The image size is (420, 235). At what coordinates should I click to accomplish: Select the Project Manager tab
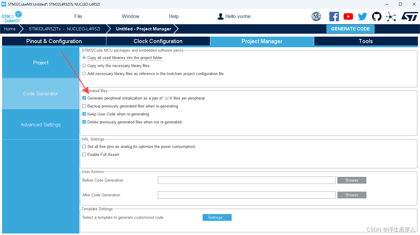point(262,41)
